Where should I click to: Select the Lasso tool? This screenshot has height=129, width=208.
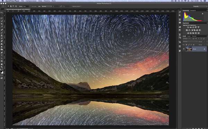(2, 18)
